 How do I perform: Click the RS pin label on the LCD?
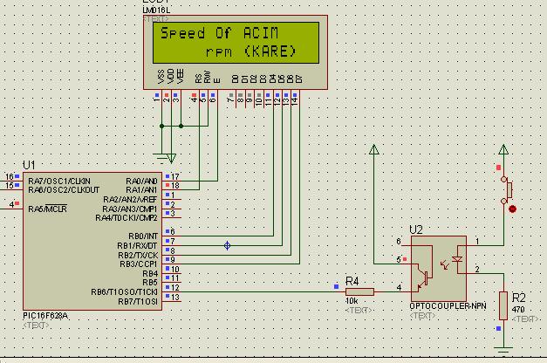[x=199, y=79]
